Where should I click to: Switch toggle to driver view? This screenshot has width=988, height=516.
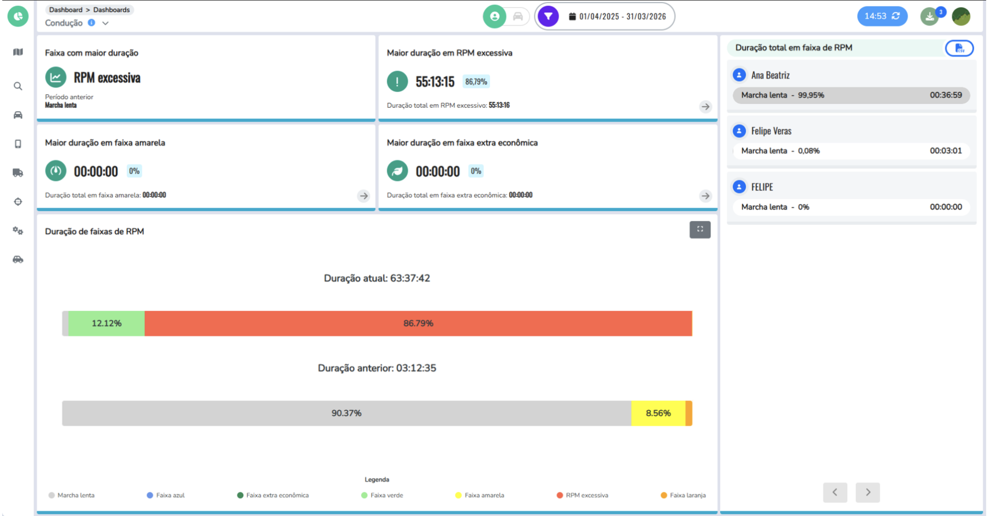pyautogui.click(x=494, y=16)
